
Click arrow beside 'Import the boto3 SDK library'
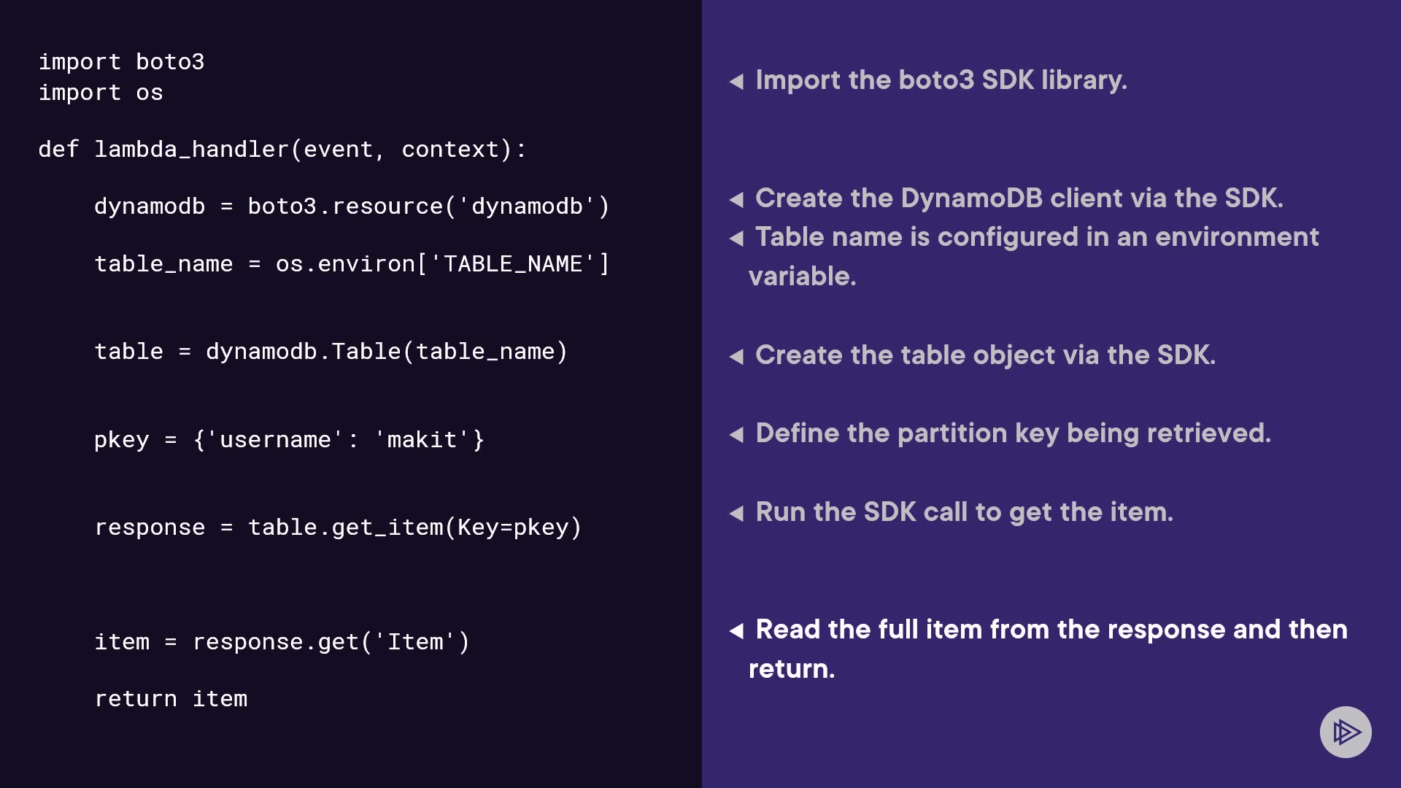pos(736,82)
